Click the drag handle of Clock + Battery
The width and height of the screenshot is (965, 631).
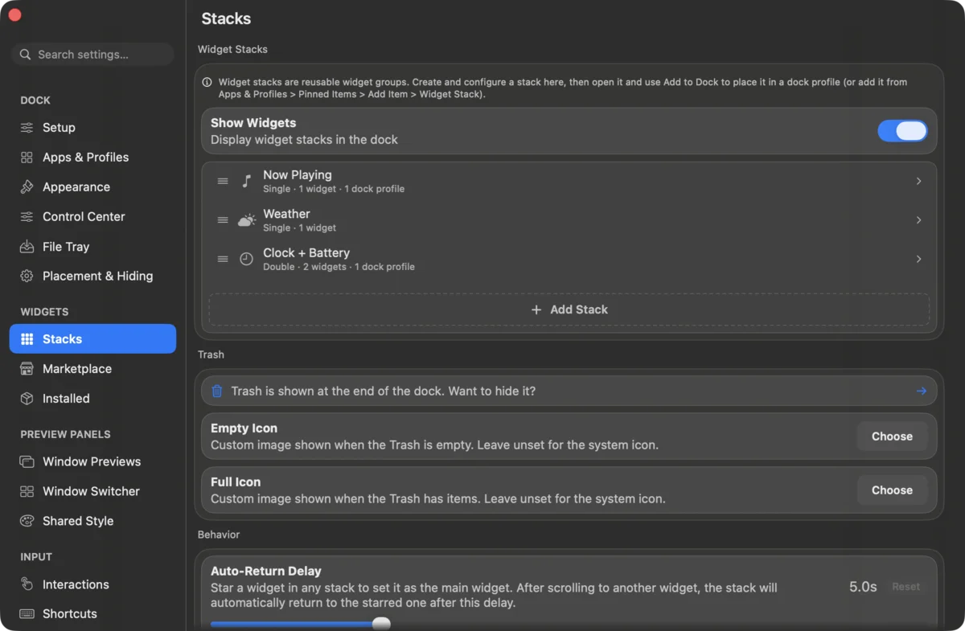coord(223,259)
